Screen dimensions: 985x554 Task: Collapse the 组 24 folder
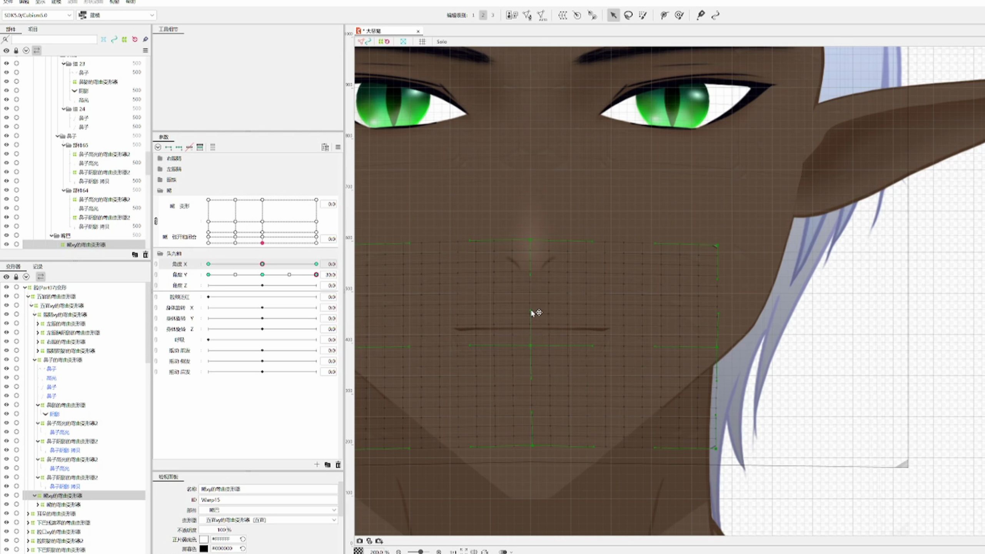[64, 109]
